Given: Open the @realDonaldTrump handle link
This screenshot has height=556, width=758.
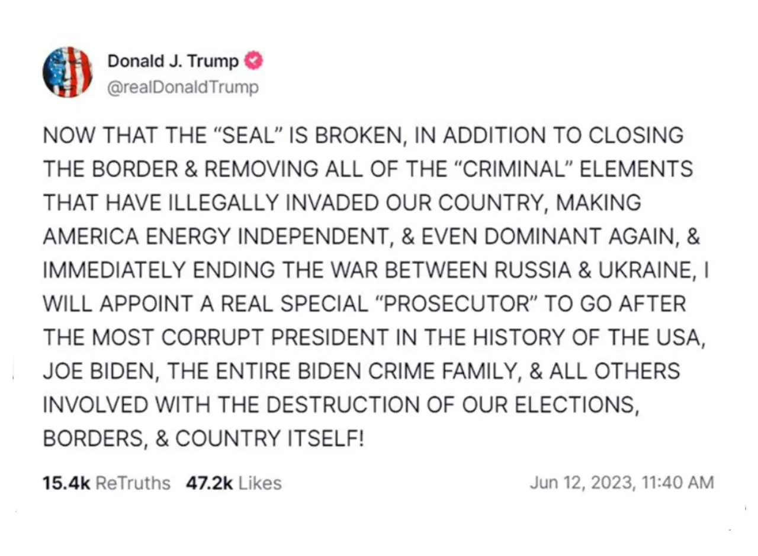Looking at the screenshot, I should click(x=183, y=88).
